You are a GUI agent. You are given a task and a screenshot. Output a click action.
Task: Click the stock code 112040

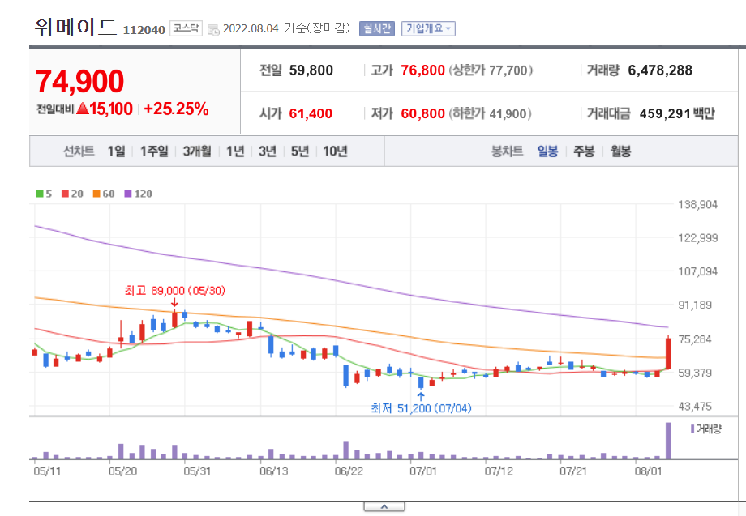coord(144,30)
